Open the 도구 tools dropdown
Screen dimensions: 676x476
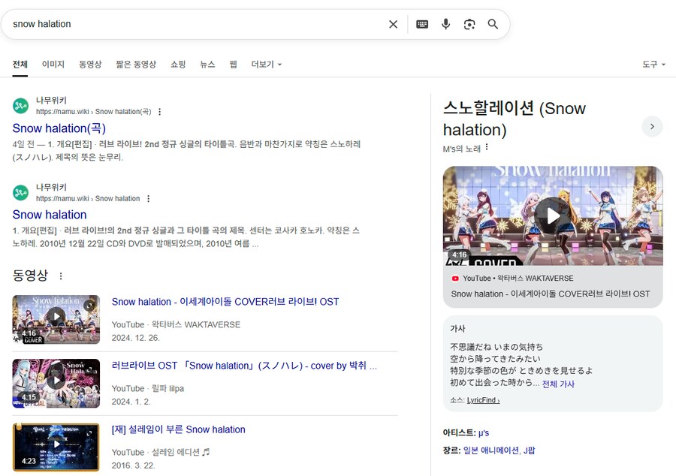coord(653,64)
